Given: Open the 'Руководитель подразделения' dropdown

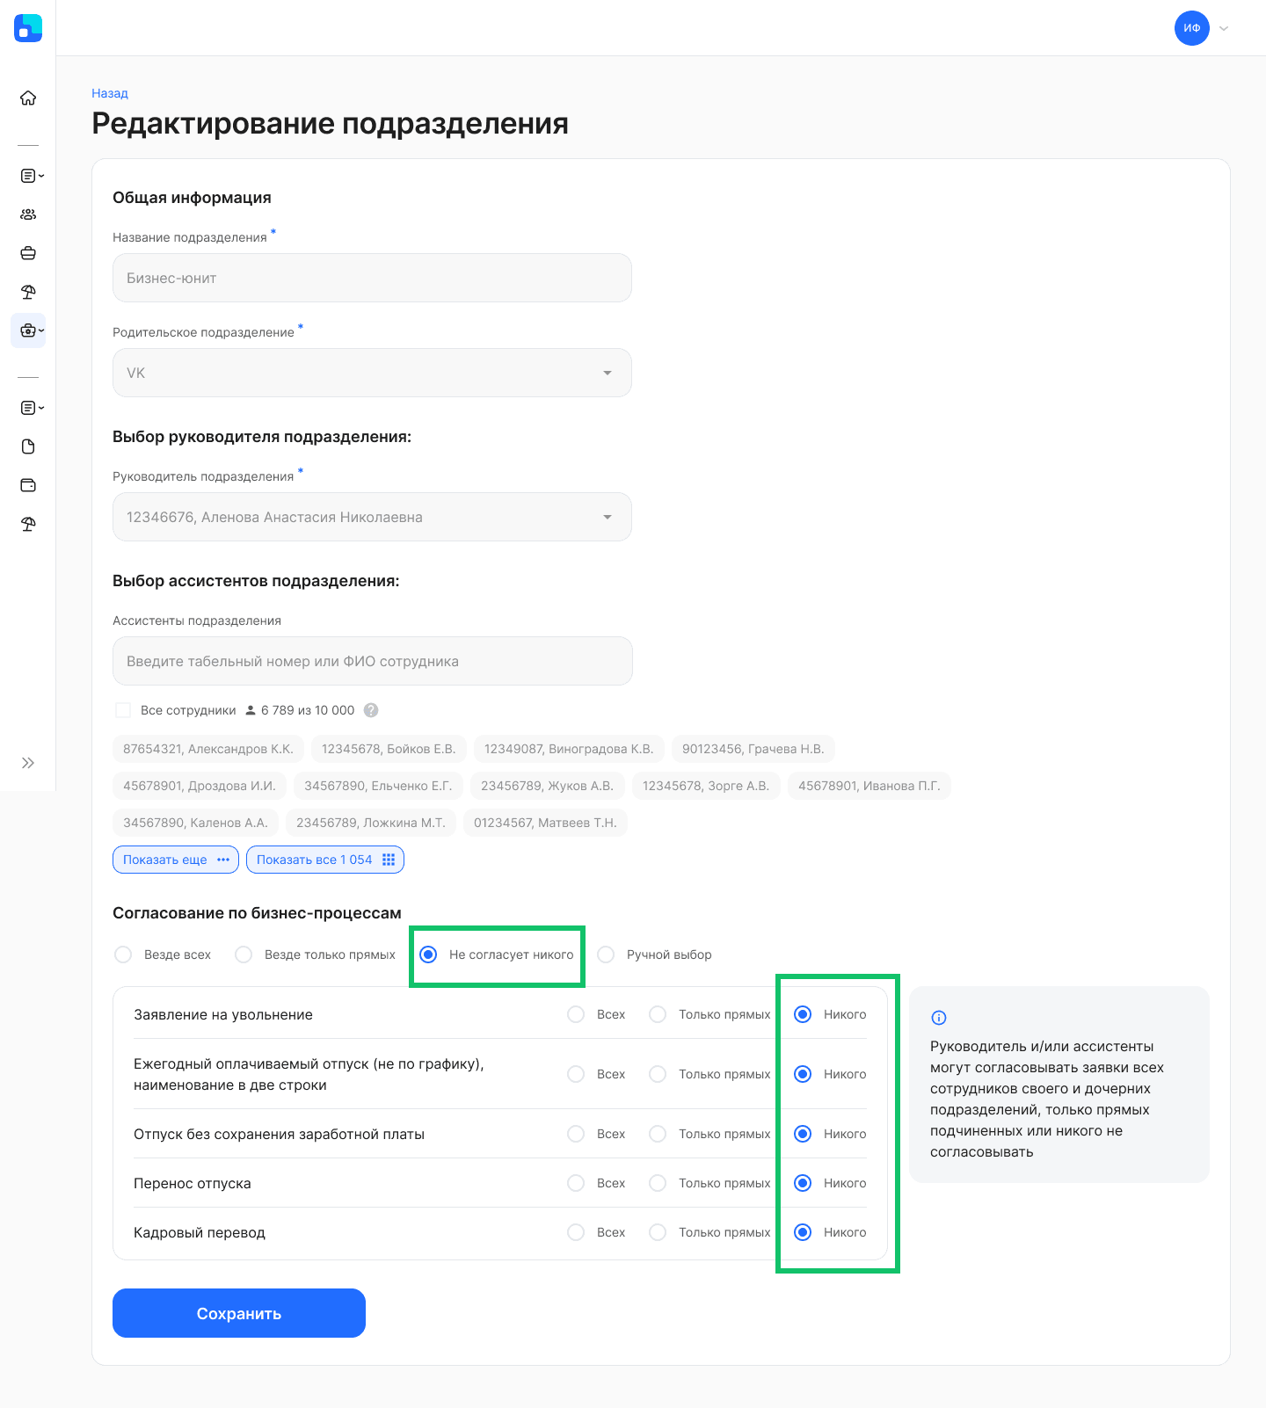Looking at the screenshot, I should coord(372,517).
